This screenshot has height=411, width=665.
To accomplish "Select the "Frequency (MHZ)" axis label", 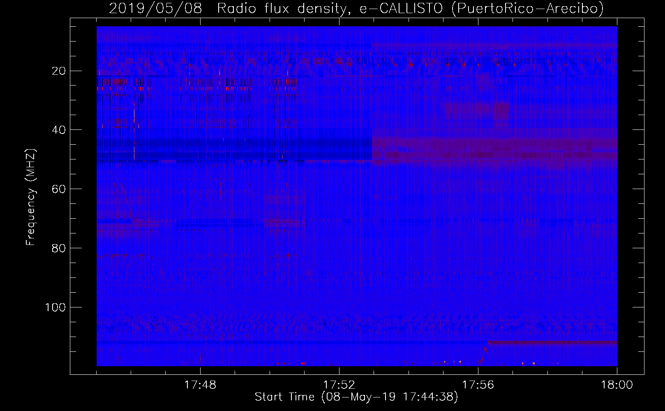I will [x=31, y=197].
